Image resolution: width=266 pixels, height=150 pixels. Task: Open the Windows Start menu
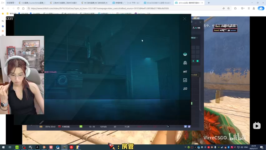pyautogui.click(x=3, y=147)
